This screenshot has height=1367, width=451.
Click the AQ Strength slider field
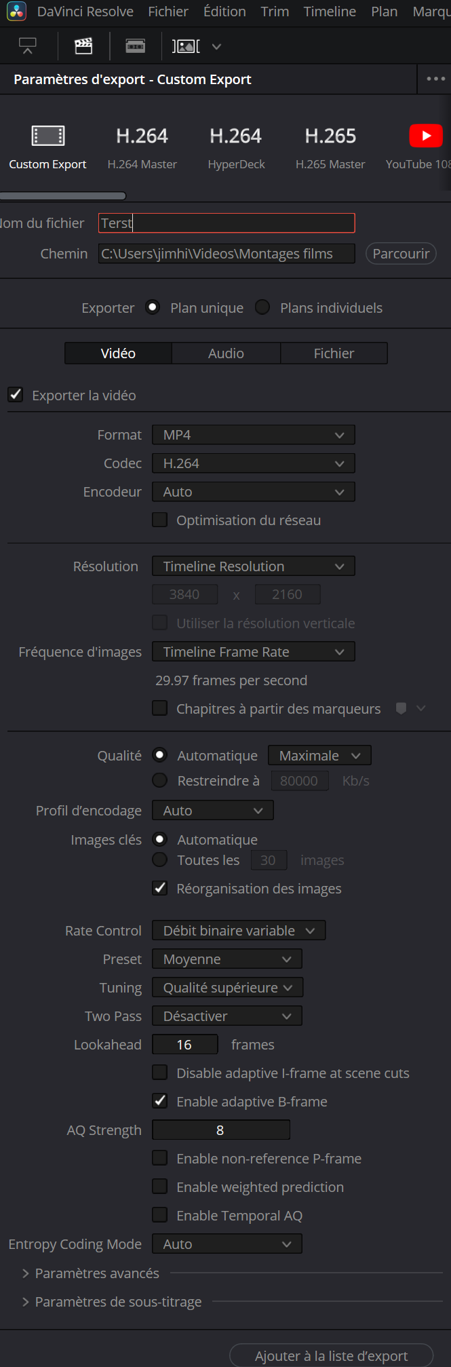coord(221,1130)
